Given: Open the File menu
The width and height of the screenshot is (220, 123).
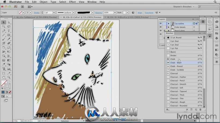Looking at the screenshot, I should coord(27,2).
